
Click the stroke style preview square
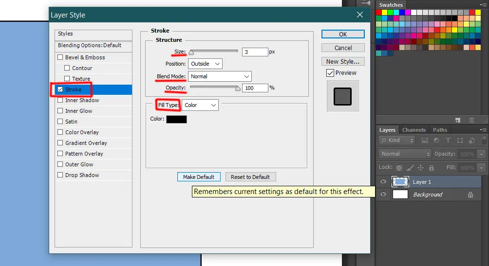(x=342, y=96)
